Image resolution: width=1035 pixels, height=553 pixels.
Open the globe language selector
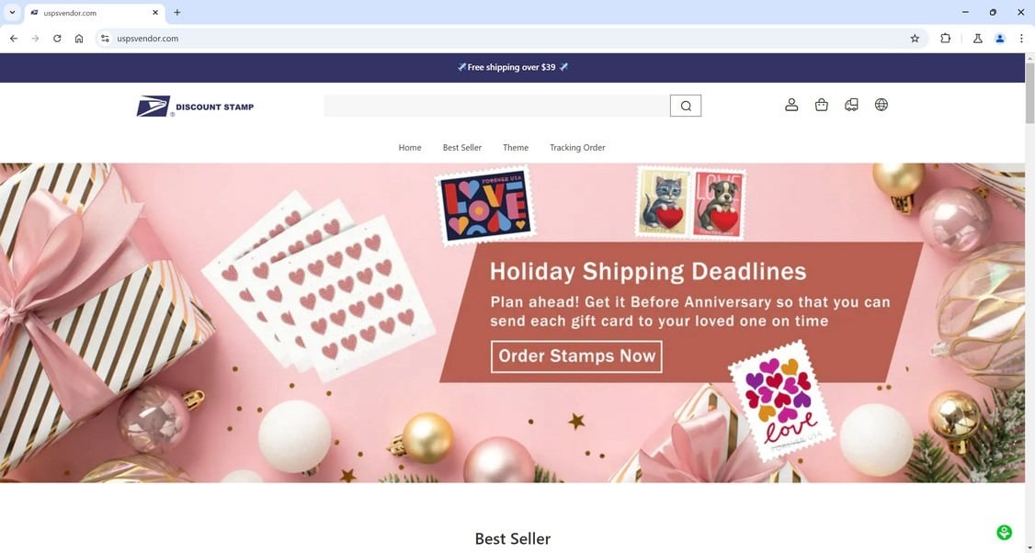(x=881, y=105)
